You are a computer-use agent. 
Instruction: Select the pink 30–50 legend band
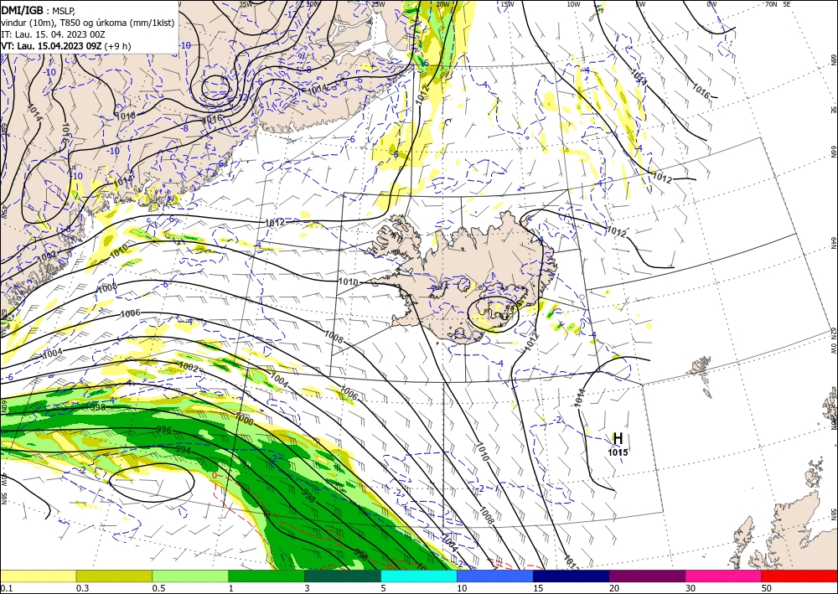coord(724,576)
